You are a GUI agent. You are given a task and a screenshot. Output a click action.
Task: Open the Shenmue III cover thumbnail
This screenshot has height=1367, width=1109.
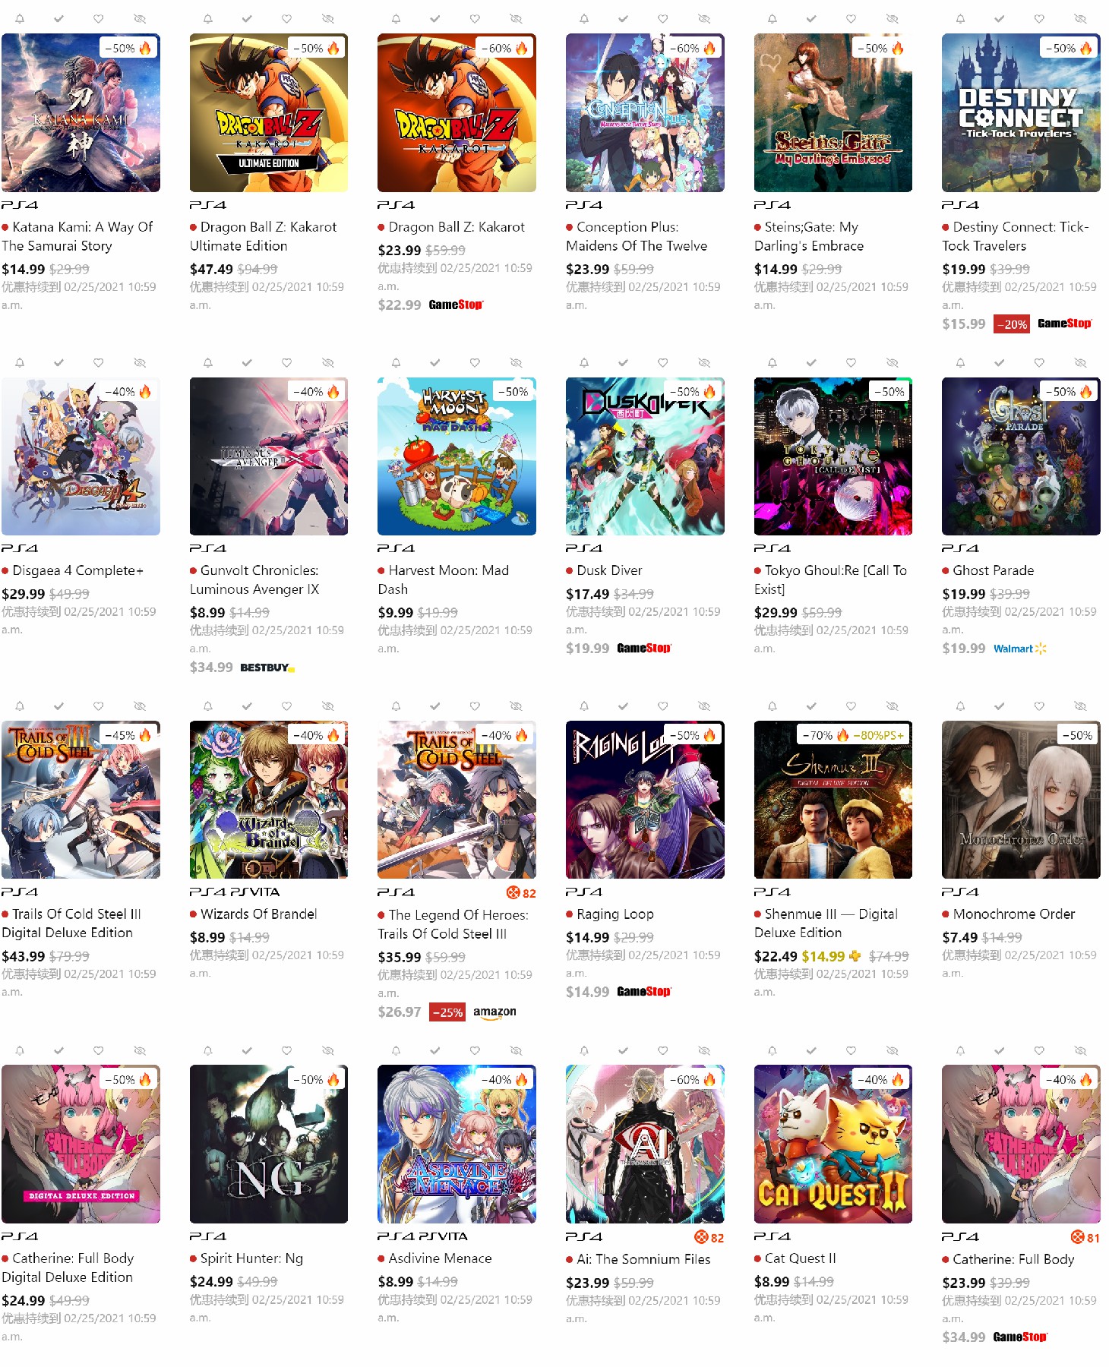(833, 800)
